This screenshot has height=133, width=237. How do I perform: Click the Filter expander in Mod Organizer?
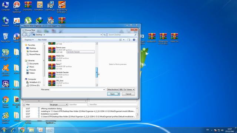coord(24,105)
